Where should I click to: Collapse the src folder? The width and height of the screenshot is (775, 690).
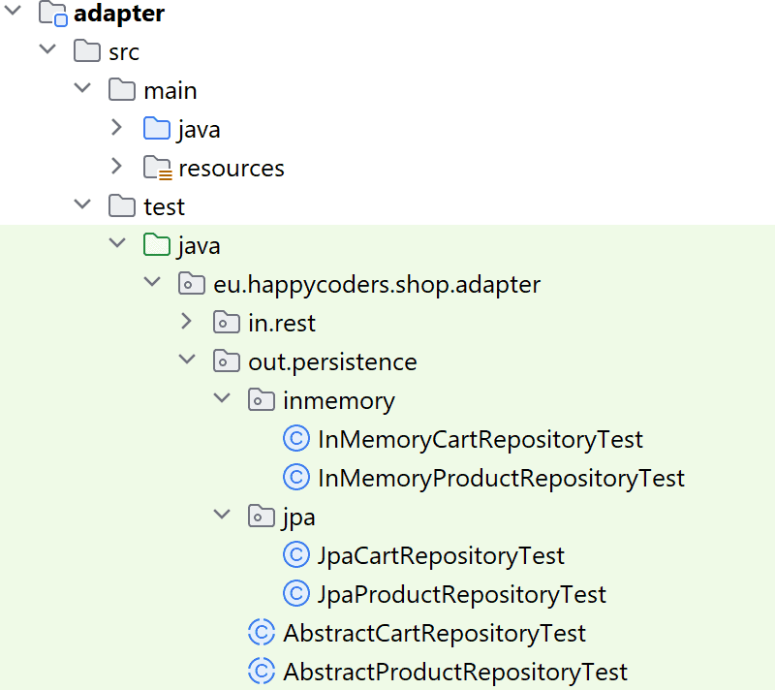tap(47, 50)
